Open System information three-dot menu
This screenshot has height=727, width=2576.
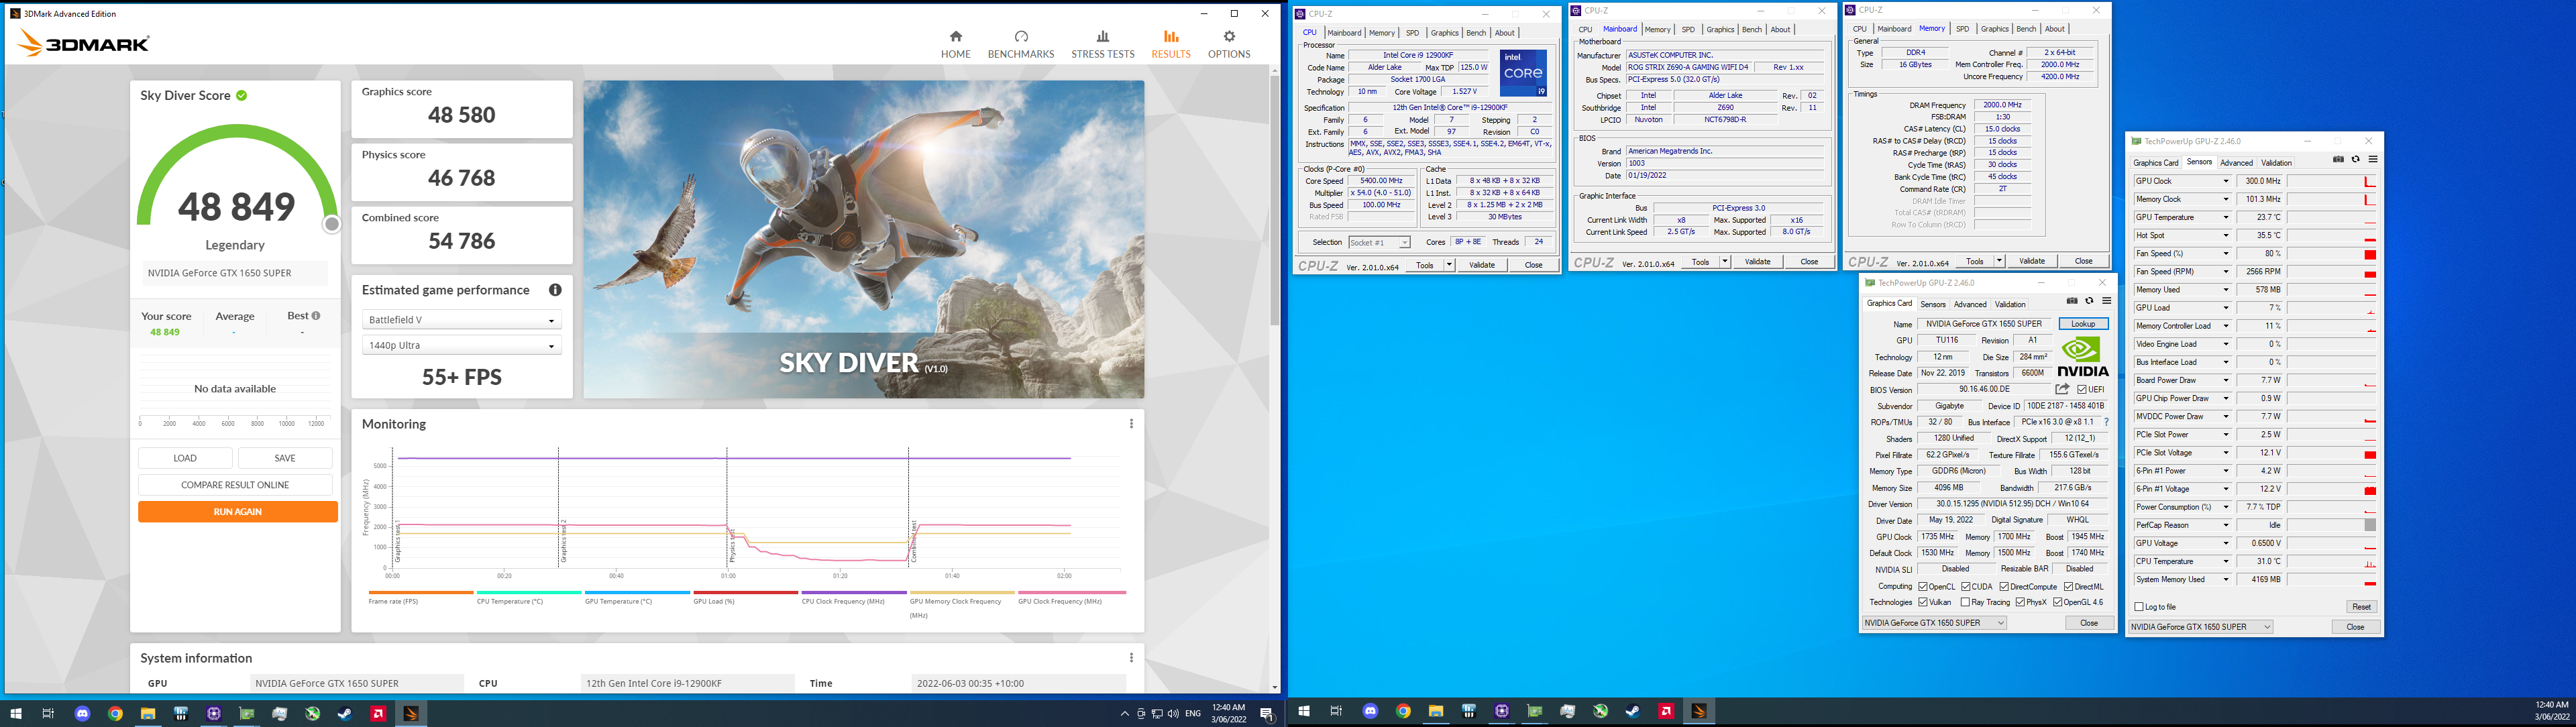tap(1131, 658)
